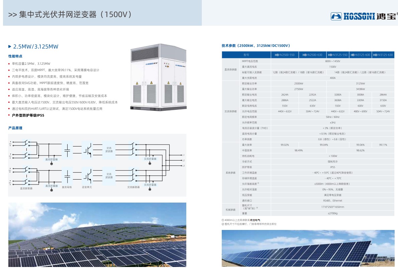Click the HOSSONI 鸿宝 logo
The image size is (398, 277).
click(x=364, y=16)
